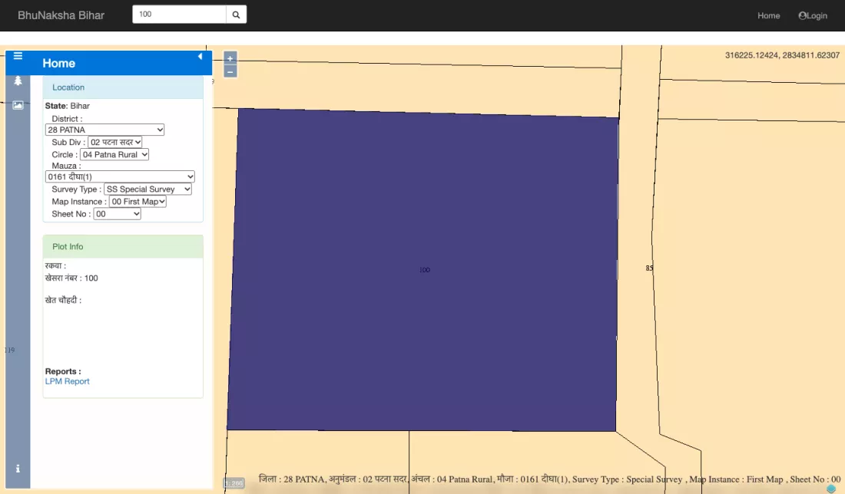Expand the Circle dropdown 04 Patna Rural
This screenshot has width=845, height=494.
click(114, 154)
